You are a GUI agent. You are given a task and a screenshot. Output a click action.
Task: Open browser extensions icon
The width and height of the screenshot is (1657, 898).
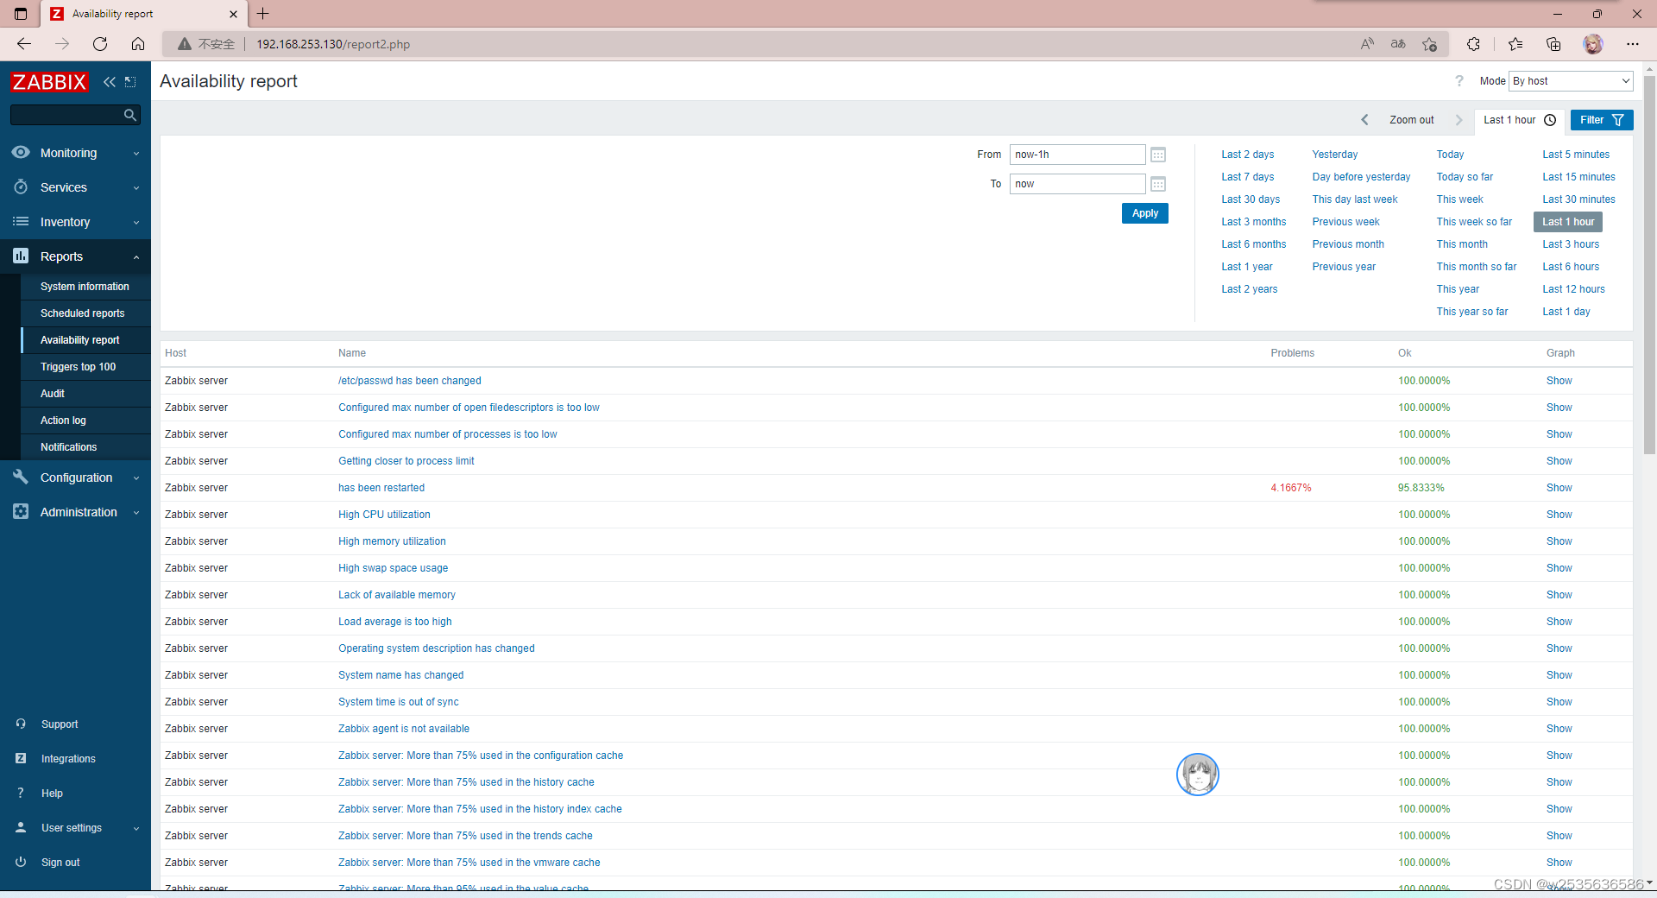pos(1473,44)
